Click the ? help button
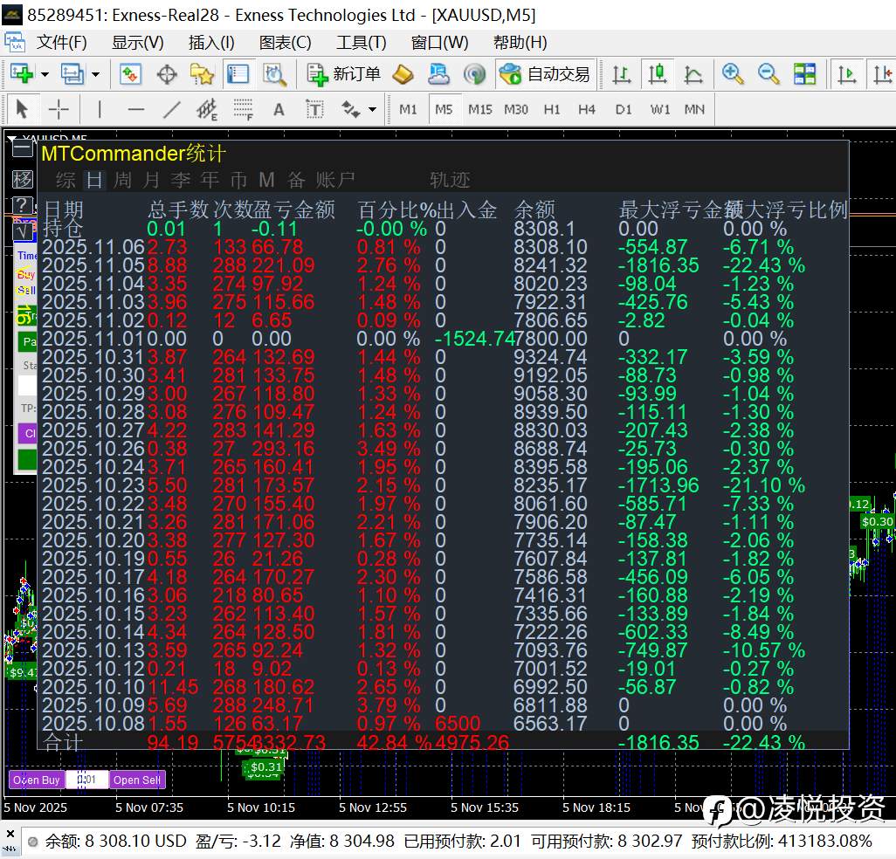The image size is (896, 859). point(23,204)
